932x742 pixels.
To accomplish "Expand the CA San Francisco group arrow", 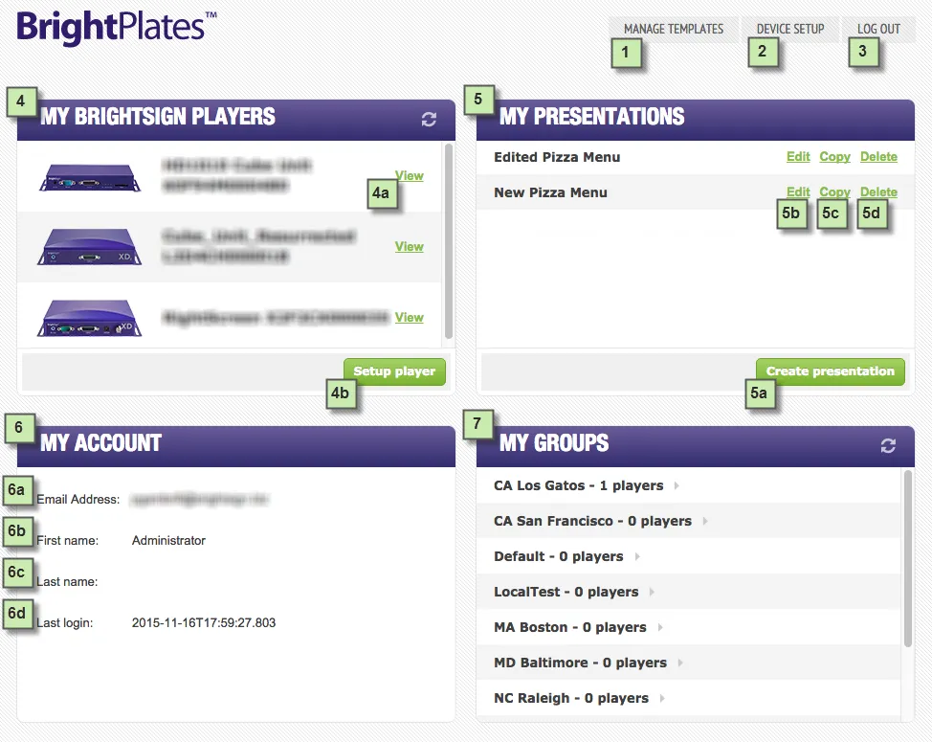I will click(705, 521).
